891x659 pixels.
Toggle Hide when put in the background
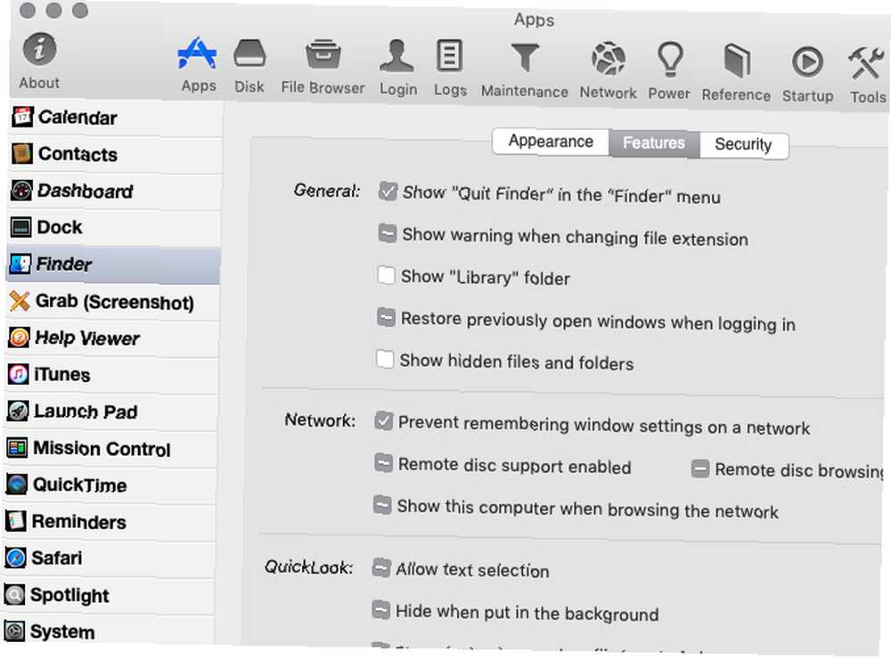click(380, 609)
